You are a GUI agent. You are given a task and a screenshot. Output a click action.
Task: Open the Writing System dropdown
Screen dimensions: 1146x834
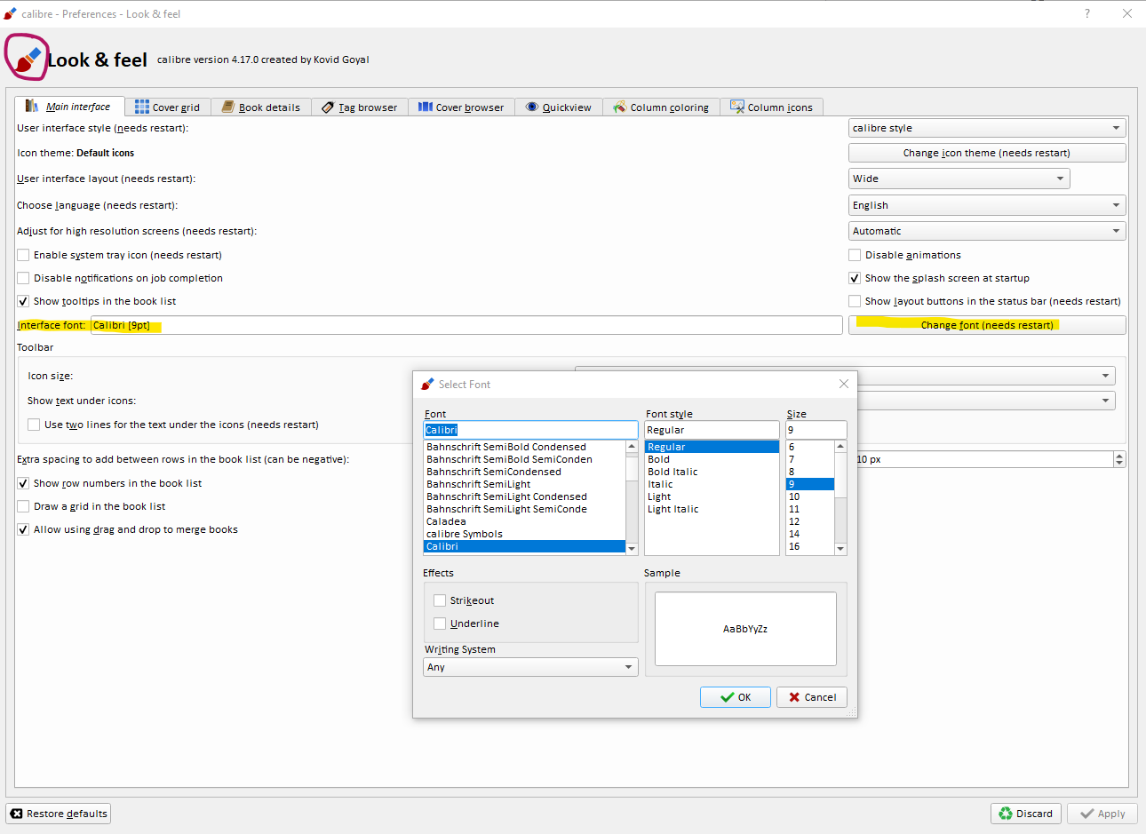pos(530,667)
